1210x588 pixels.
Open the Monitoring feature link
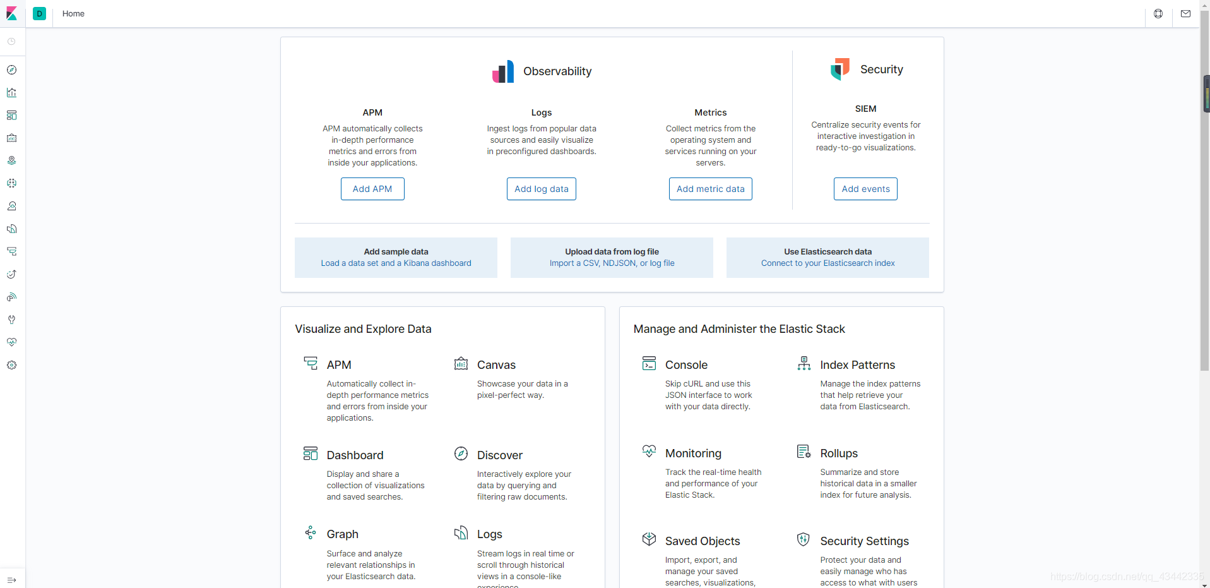[x=693, y=453]
